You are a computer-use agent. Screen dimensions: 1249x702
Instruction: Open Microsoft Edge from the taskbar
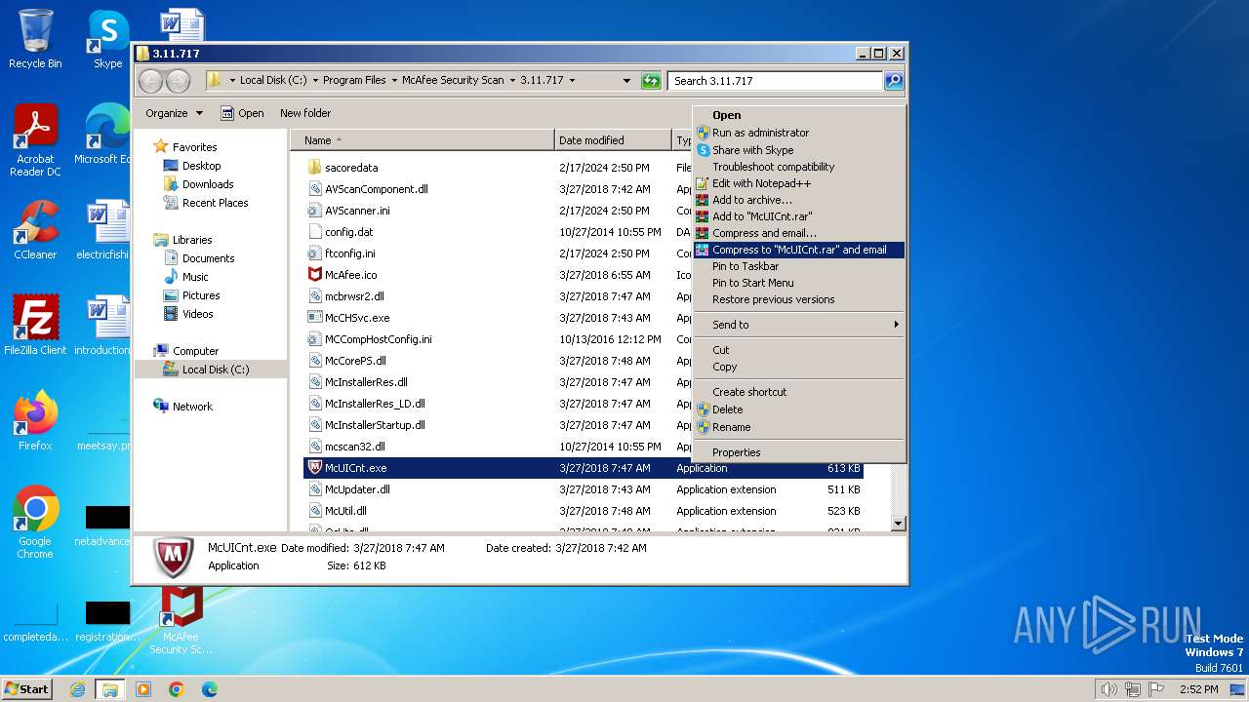(x=209, y=689)
